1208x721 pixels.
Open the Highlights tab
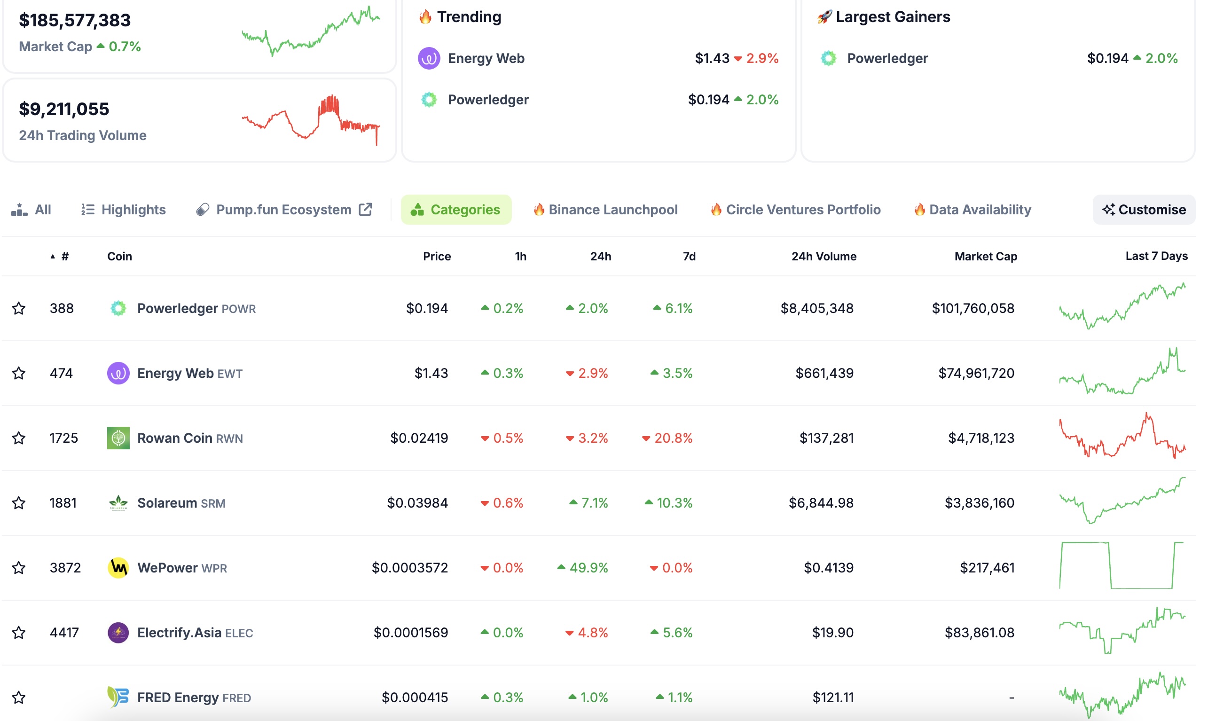click(123, 210)
